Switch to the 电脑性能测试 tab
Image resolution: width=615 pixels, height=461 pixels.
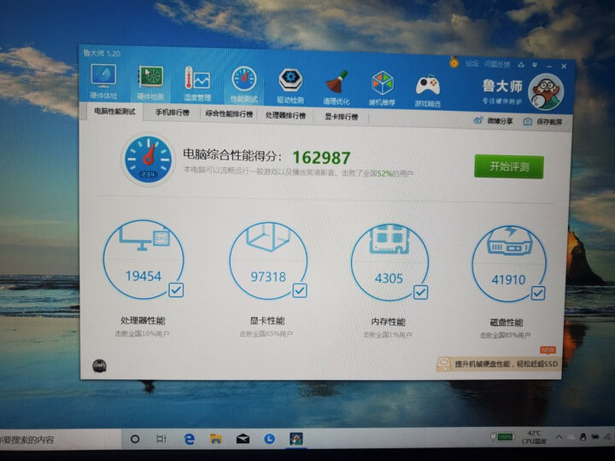114,111
